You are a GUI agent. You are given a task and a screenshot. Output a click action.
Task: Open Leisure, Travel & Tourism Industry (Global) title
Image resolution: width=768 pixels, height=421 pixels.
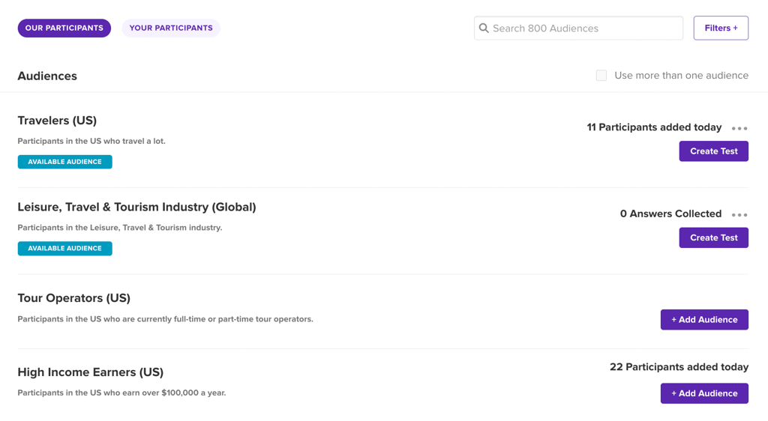[136, 208]
